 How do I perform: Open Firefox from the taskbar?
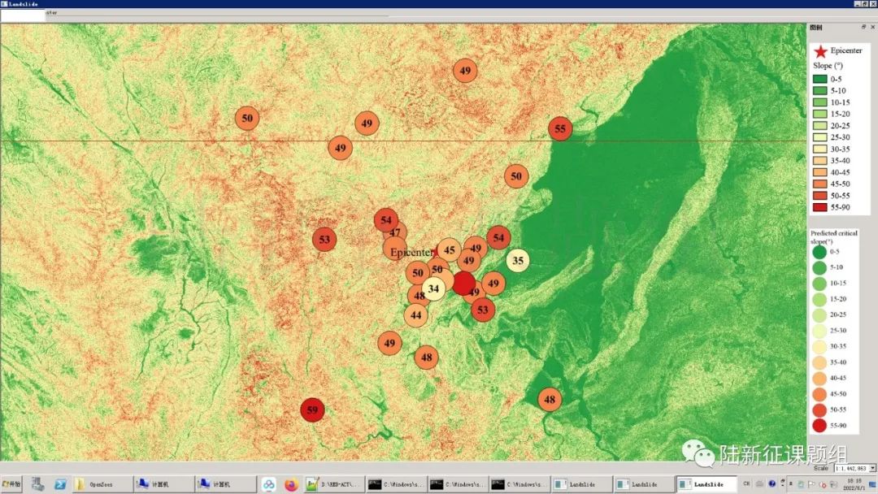coord(291,484)
